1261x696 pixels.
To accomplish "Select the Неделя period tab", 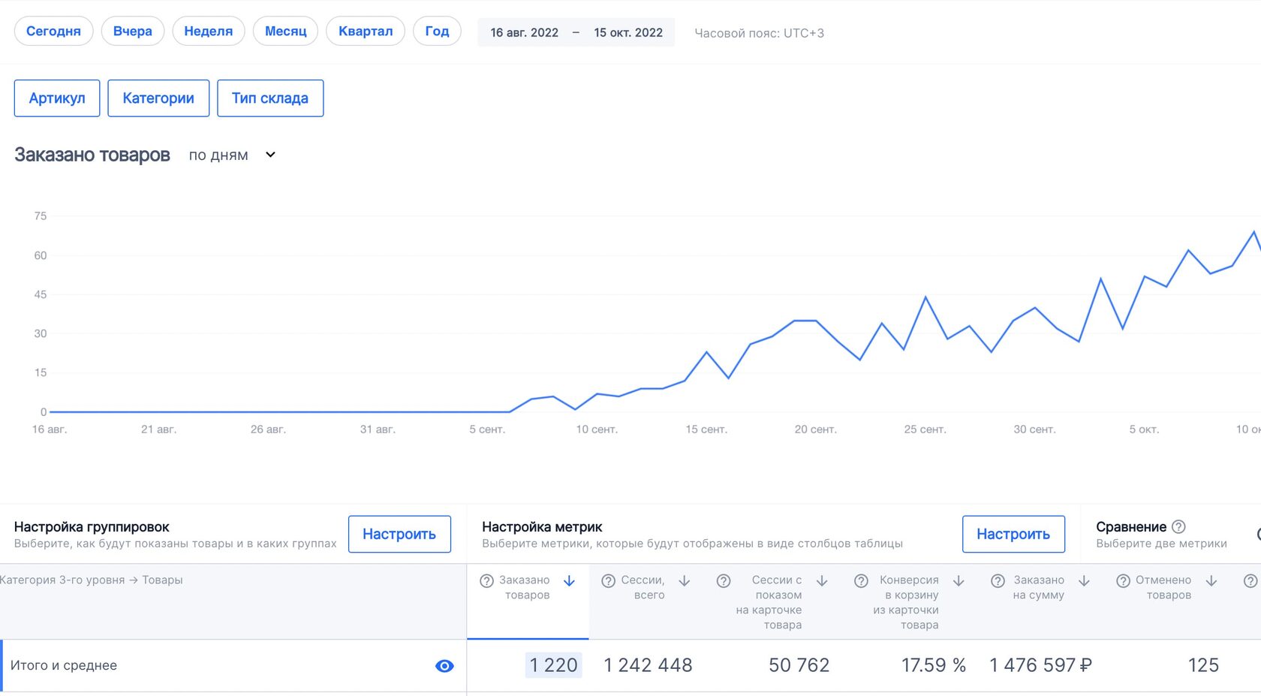I will tap(209, 31).
